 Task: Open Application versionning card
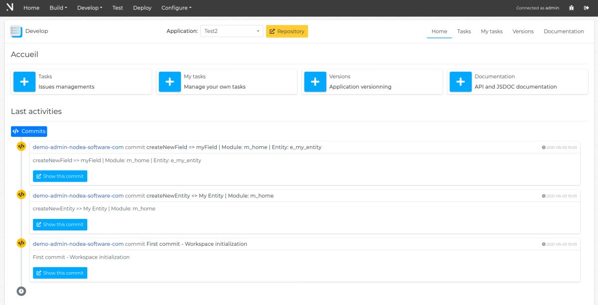point(372,82)
